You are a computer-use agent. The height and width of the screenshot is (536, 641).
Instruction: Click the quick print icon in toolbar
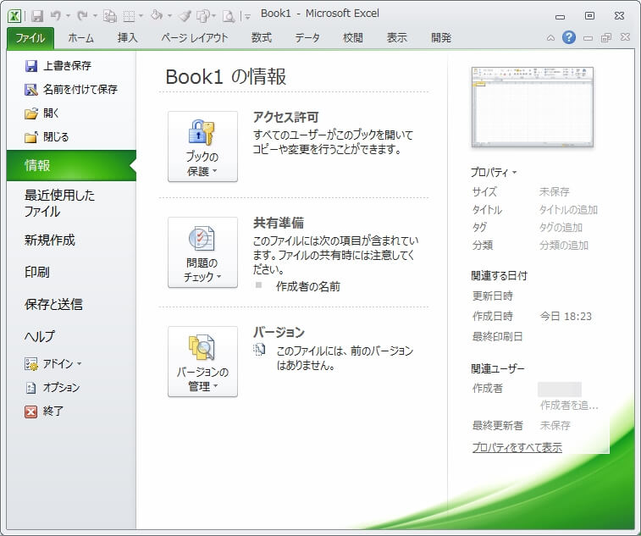click(110, 16)
